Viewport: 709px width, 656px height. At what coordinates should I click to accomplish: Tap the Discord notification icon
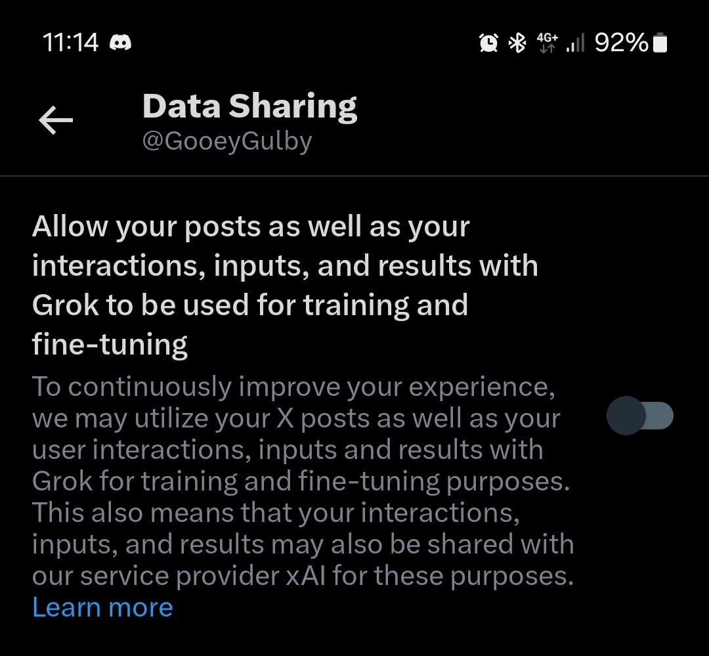tap(120, 43)
